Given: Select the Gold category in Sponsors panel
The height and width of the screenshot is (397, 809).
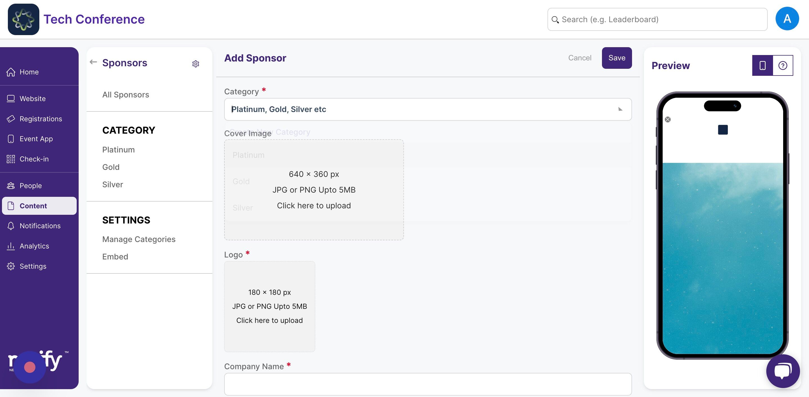Looking at the screenshot, I should click(x=111, y=167).
